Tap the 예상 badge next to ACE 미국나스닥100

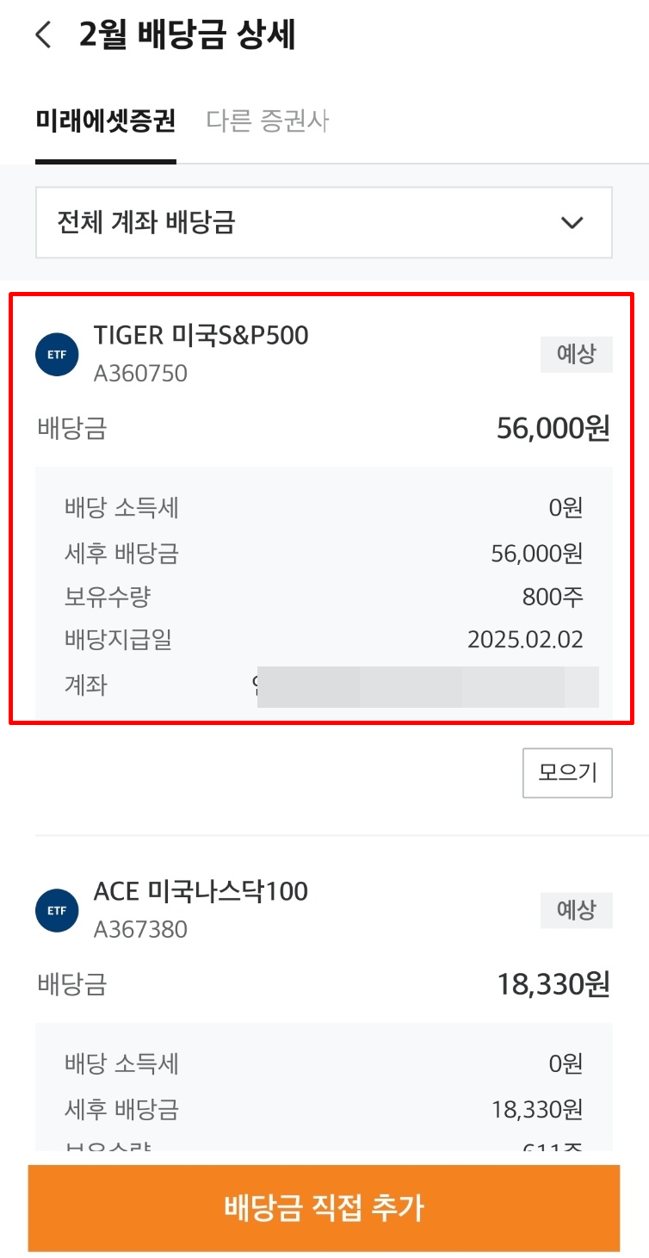576,910
